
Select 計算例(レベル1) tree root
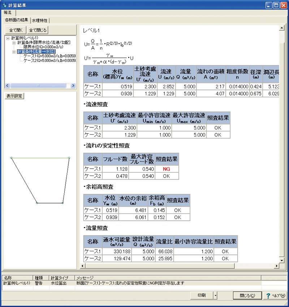25,38
